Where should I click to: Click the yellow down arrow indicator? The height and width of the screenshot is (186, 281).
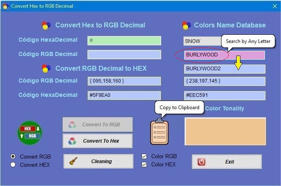click(238, 63)
